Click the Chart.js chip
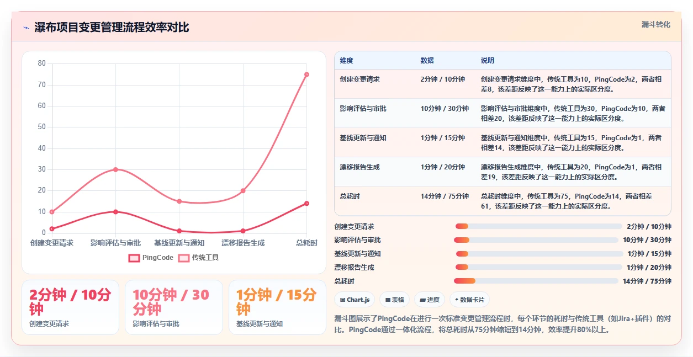This screenshot has width=693, height=357. point(355,300)
